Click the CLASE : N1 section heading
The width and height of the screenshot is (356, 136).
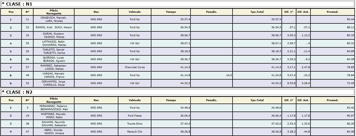pos(17,4)
